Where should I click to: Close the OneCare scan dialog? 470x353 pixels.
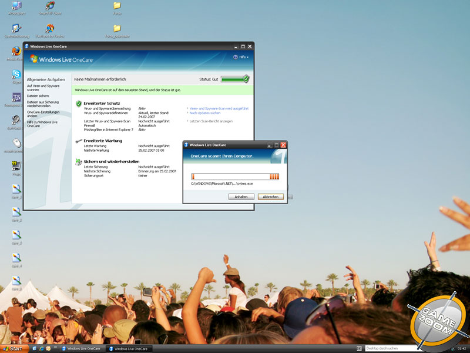point(283,145)
